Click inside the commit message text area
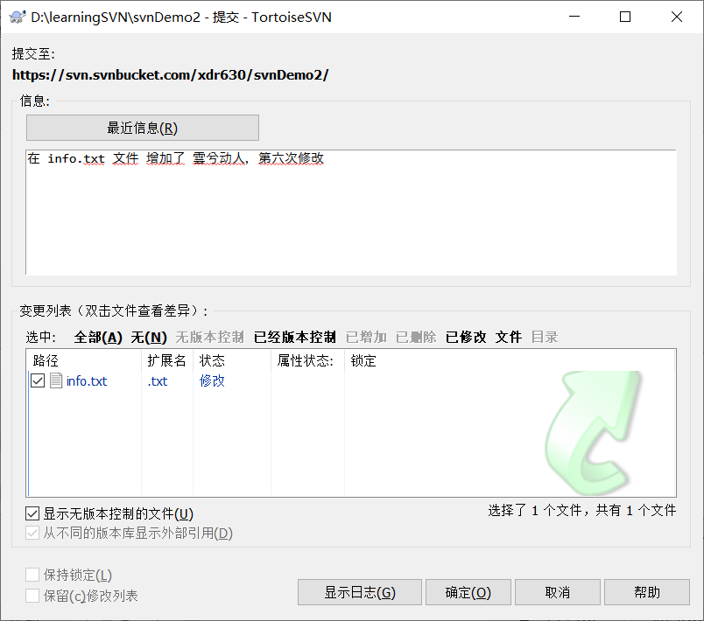Viewport: 704px width, 621px height. [x=350, y=210]
